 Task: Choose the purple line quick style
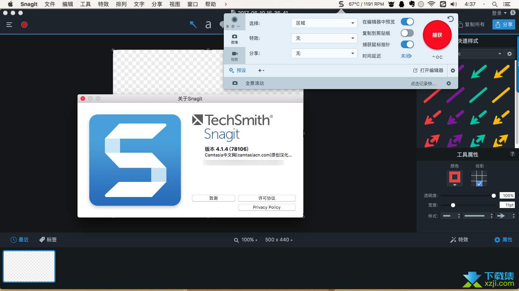(x=456, y=95)
